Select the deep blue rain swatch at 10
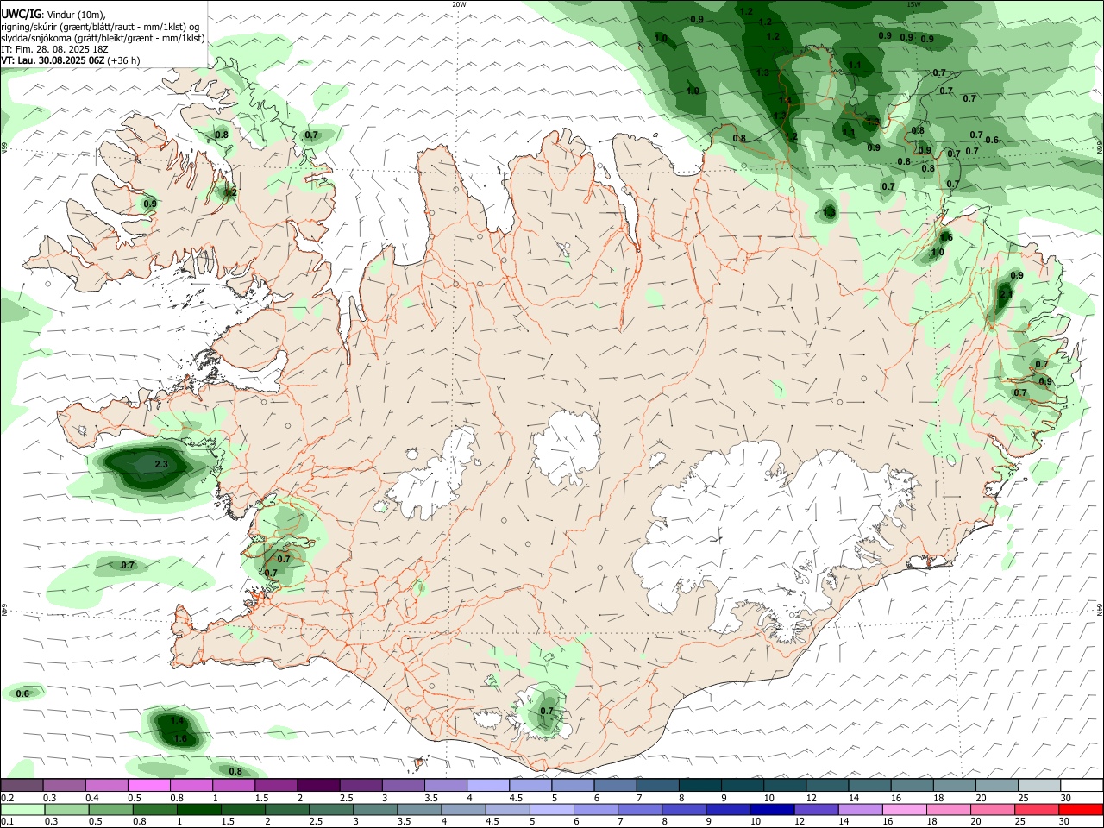 773,810
